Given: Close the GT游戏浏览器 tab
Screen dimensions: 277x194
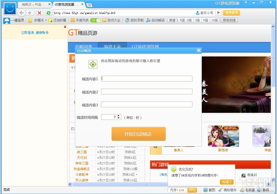Looking at the screenshot, I should [82, 4].
